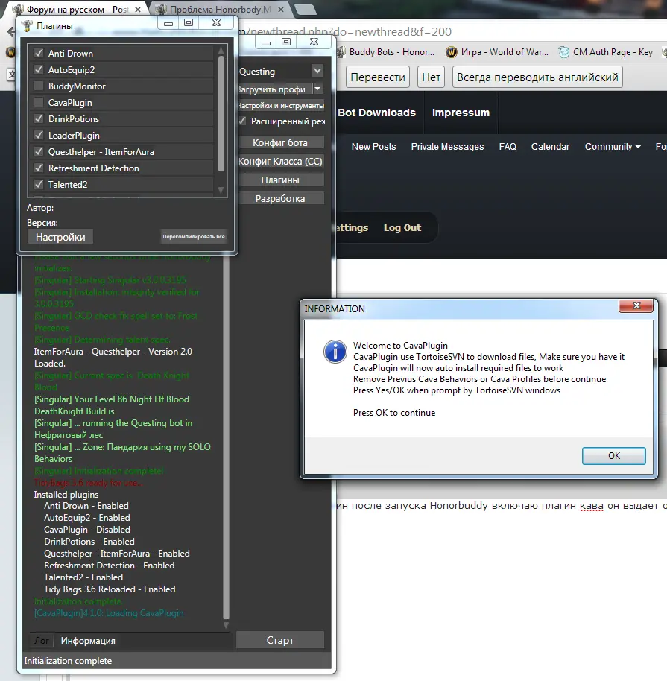The width and height of the screenshot is (667, 681).
Task: Click the plugin list vertical scrollbar
Action: point(221,112)
